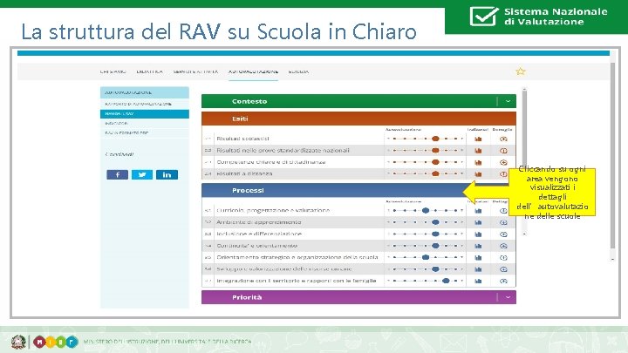
Task: Click the outer page vertical scrollbar
Action: pos(612,156)
